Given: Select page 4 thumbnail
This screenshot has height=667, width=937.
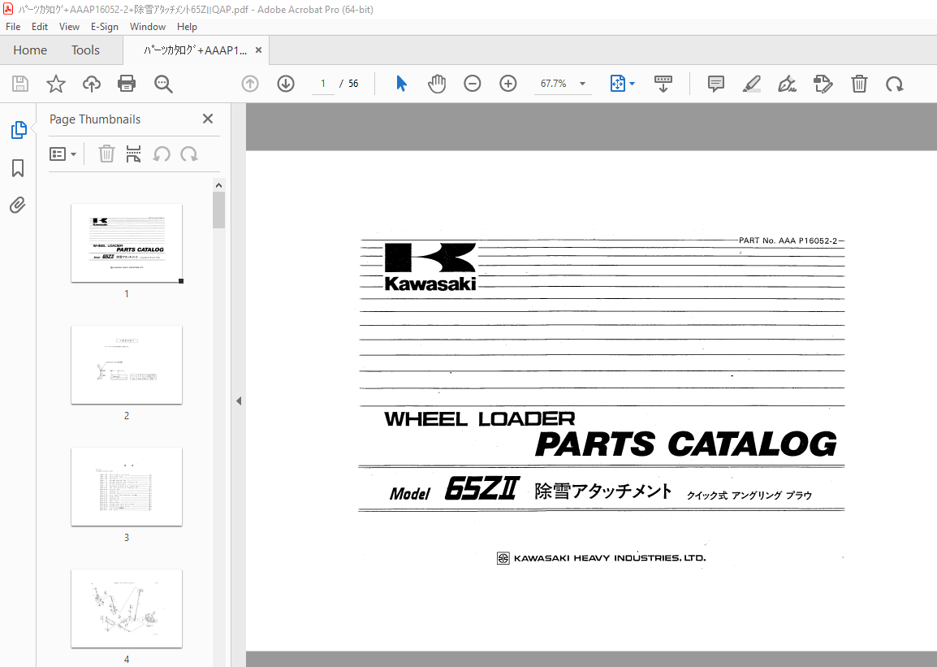Looking at the screenshot, I should pos(127,609).
